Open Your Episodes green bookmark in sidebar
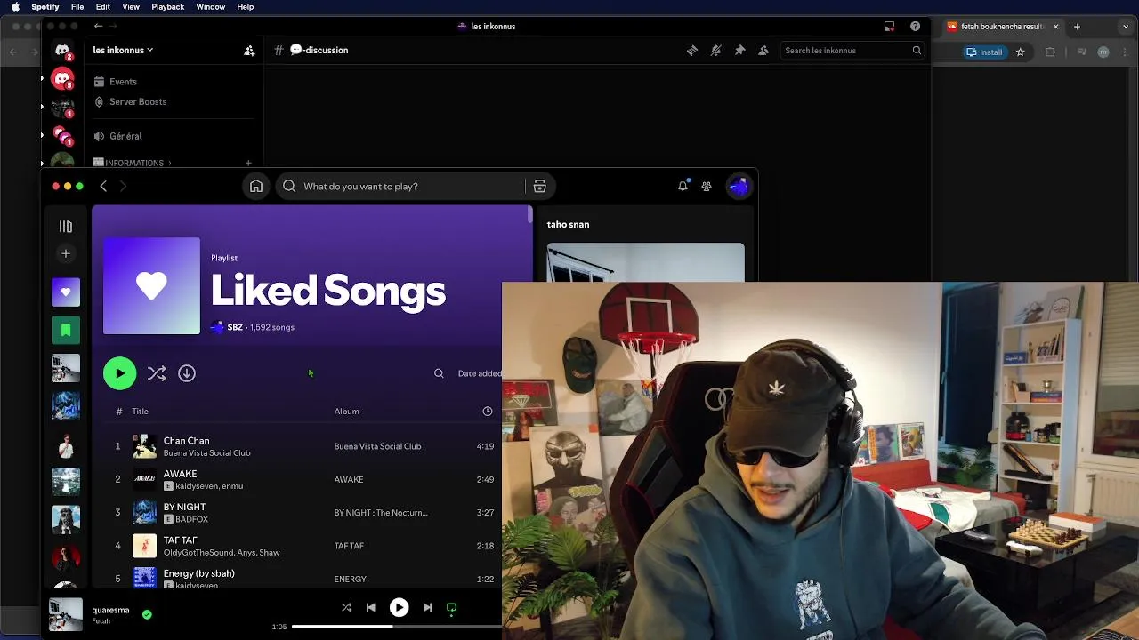This screenshot has height=640, width=1139. click(65, 330)
